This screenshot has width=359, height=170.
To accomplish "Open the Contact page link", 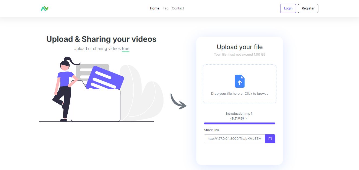I will [178, 8].
